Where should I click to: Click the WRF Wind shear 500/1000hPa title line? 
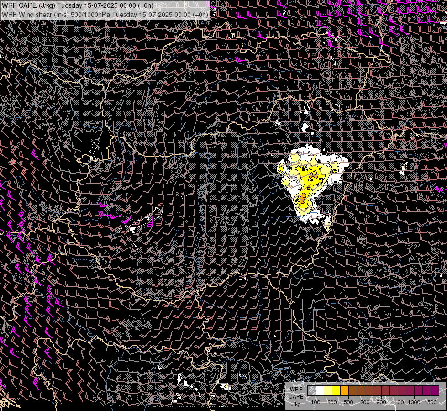click(105, 15)
